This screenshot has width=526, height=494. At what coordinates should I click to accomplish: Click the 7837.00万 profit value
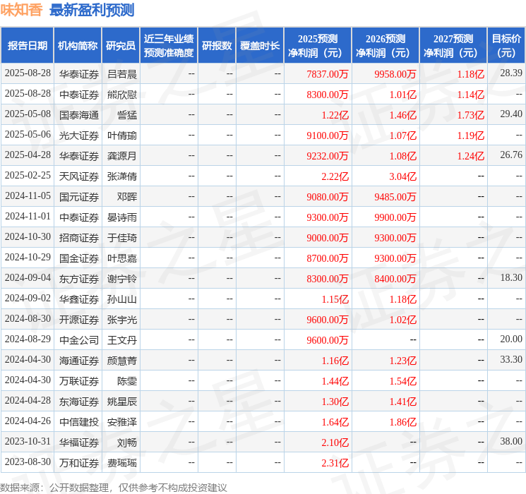point(328,74)
